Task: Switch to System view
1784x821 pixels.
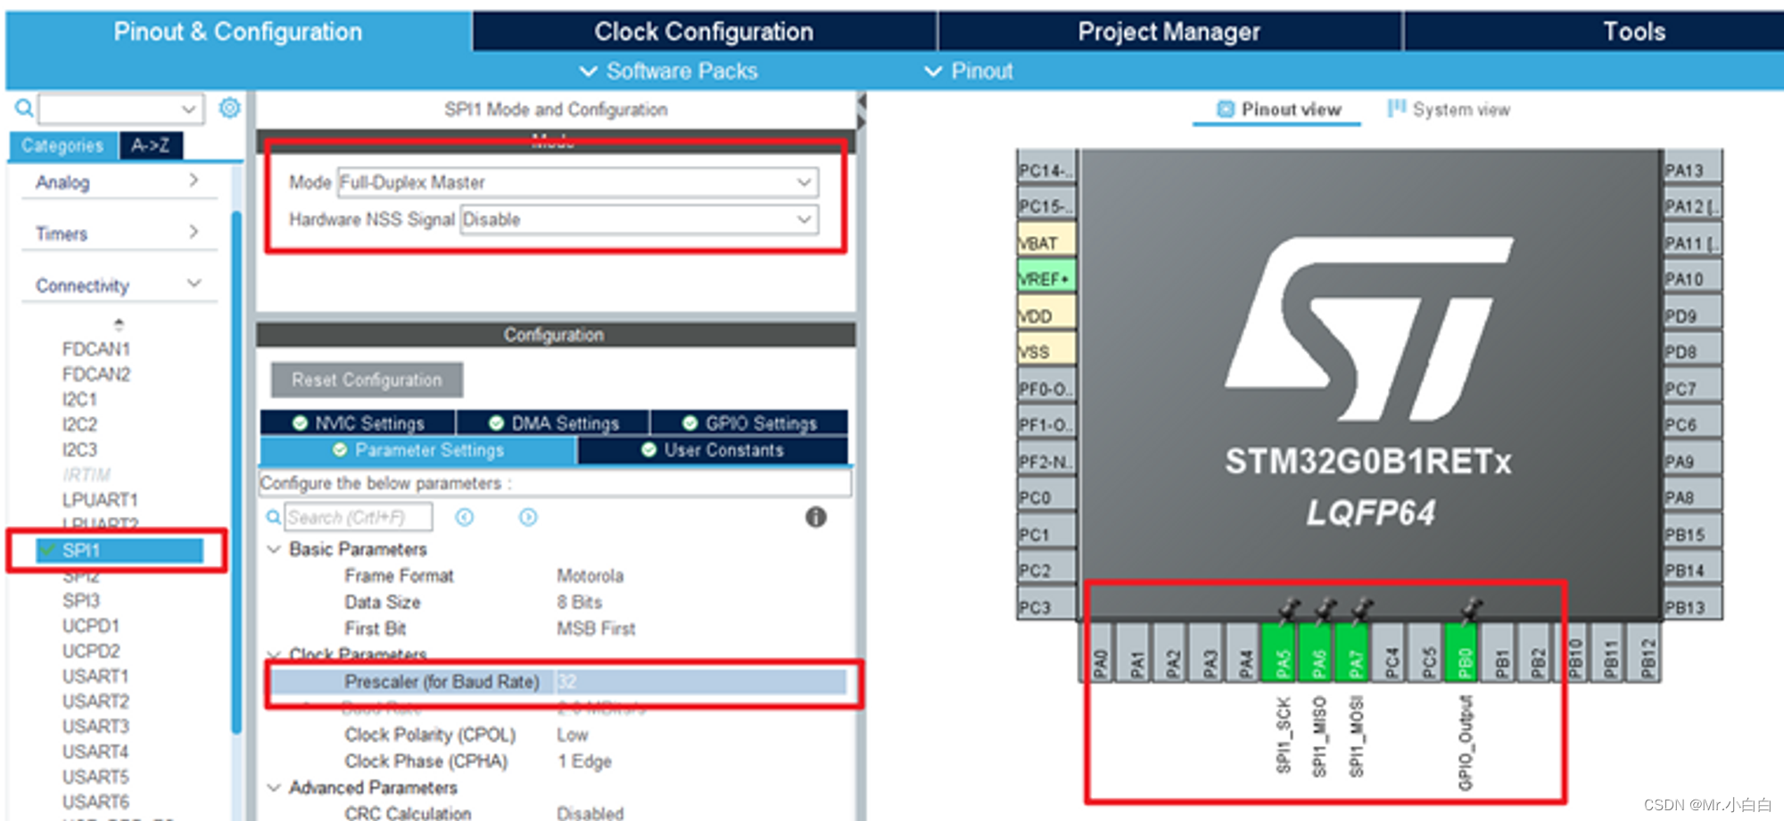Action: 1449,109
